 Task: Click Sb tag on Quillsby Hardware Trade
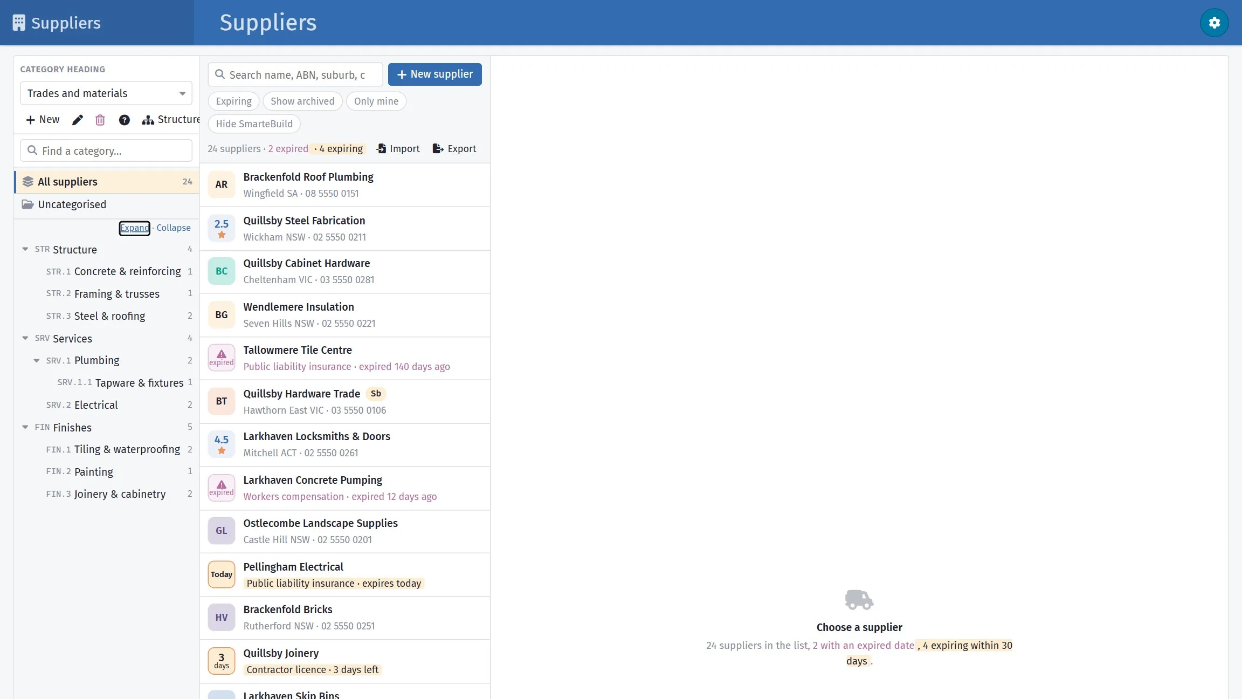click(x=376, y=394)
